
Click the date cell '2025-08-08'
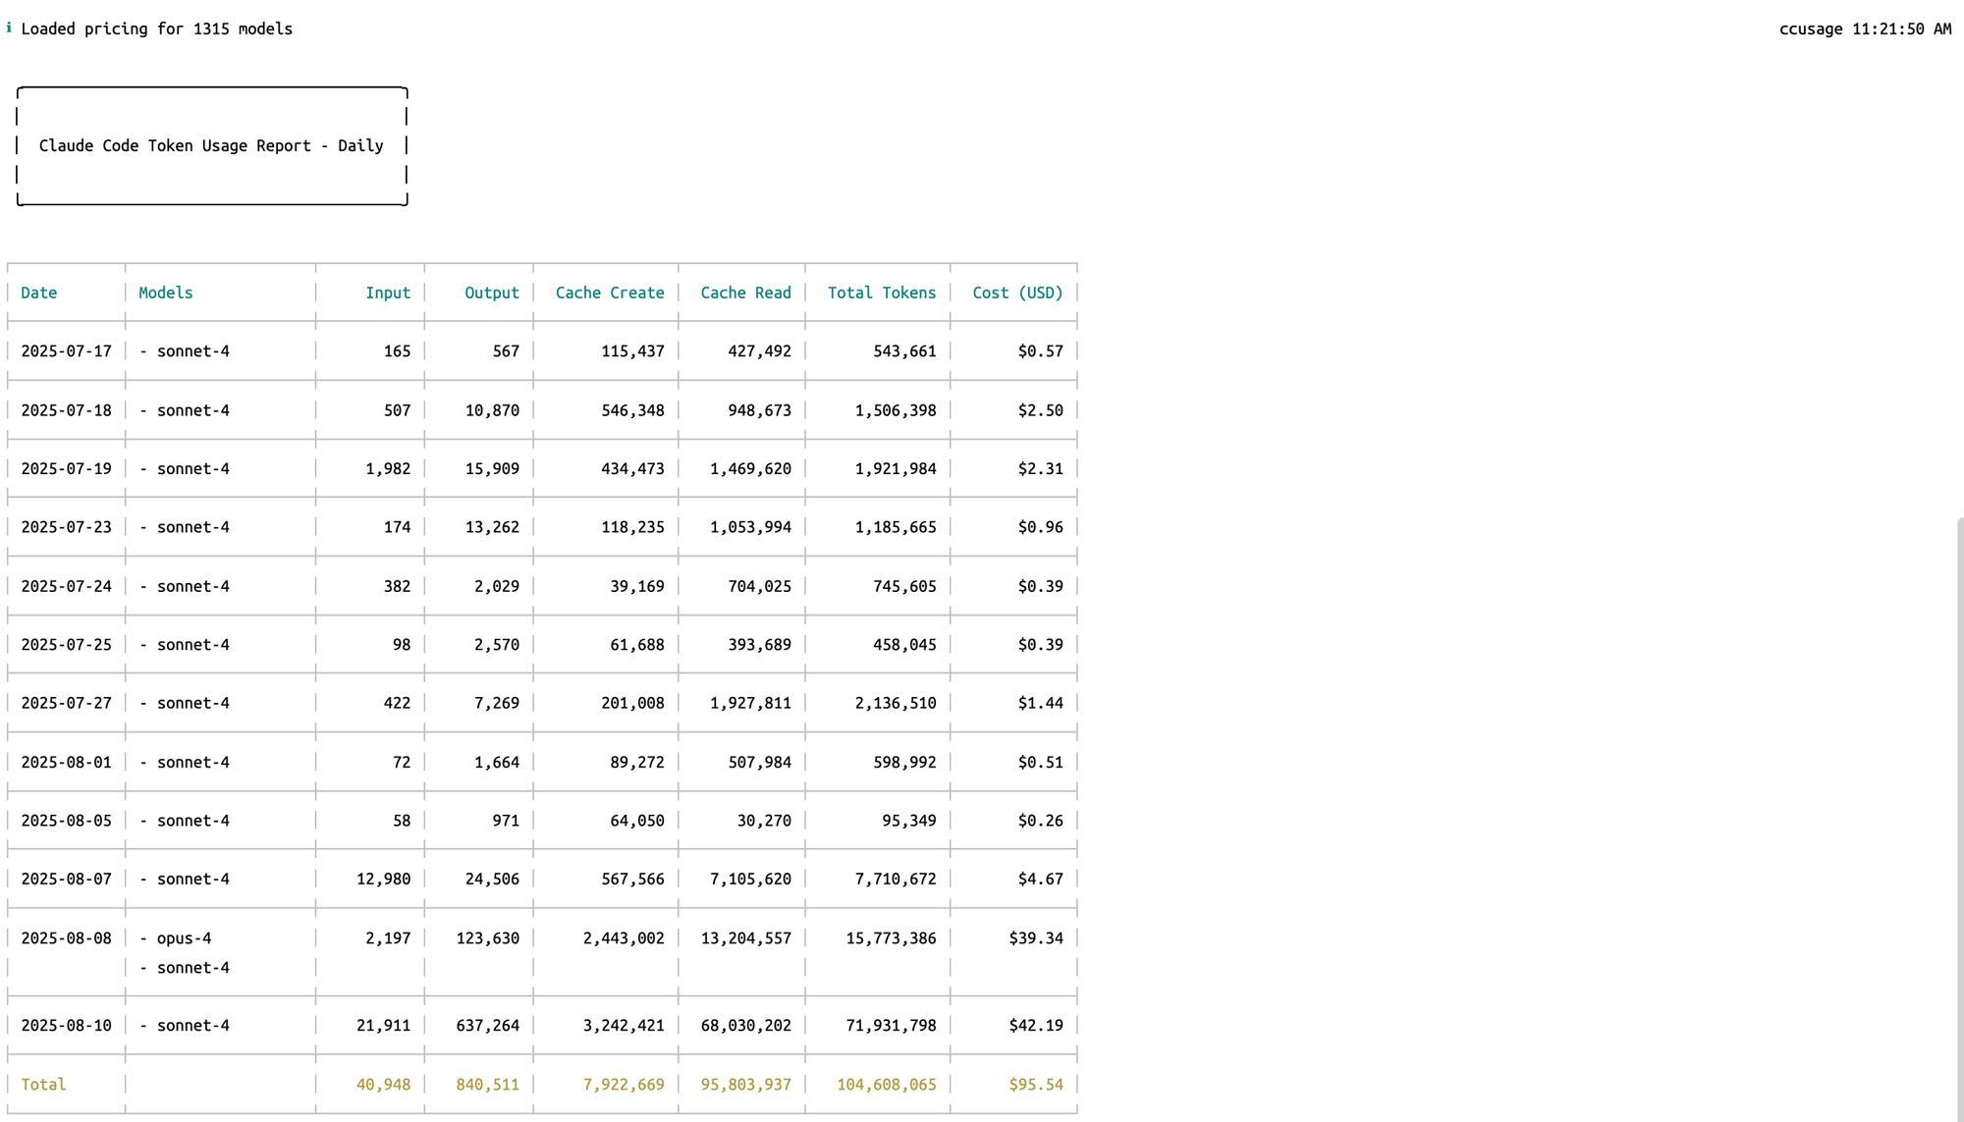click(67, 937)
